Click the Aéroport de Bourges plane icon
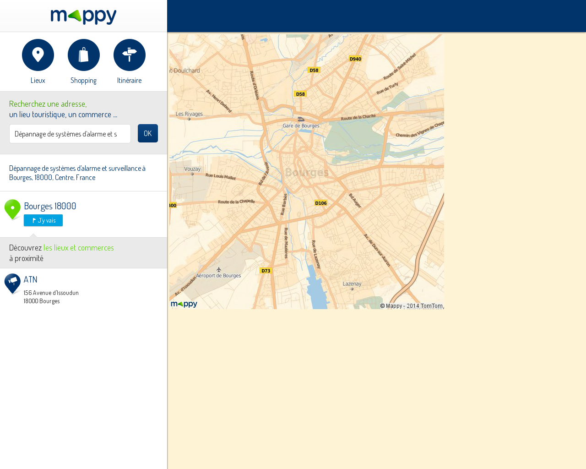The width and height of the screenshot is (586, 469). click(219, 269)
